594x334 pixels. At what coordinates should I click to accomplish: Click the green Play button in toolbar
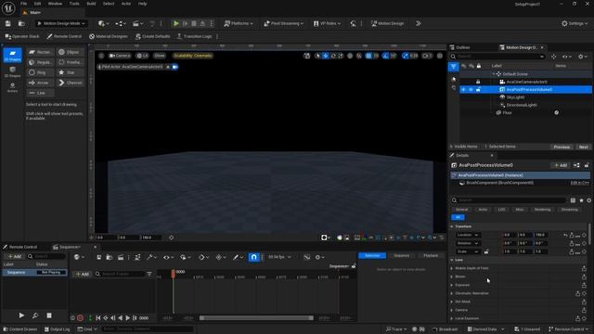[176, 23]
